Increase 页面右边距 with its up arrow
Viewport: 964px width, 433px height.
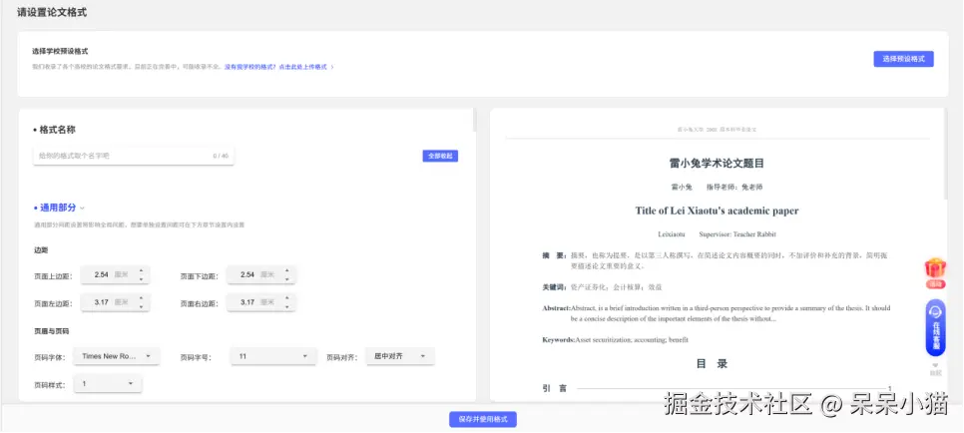(286, 298)
